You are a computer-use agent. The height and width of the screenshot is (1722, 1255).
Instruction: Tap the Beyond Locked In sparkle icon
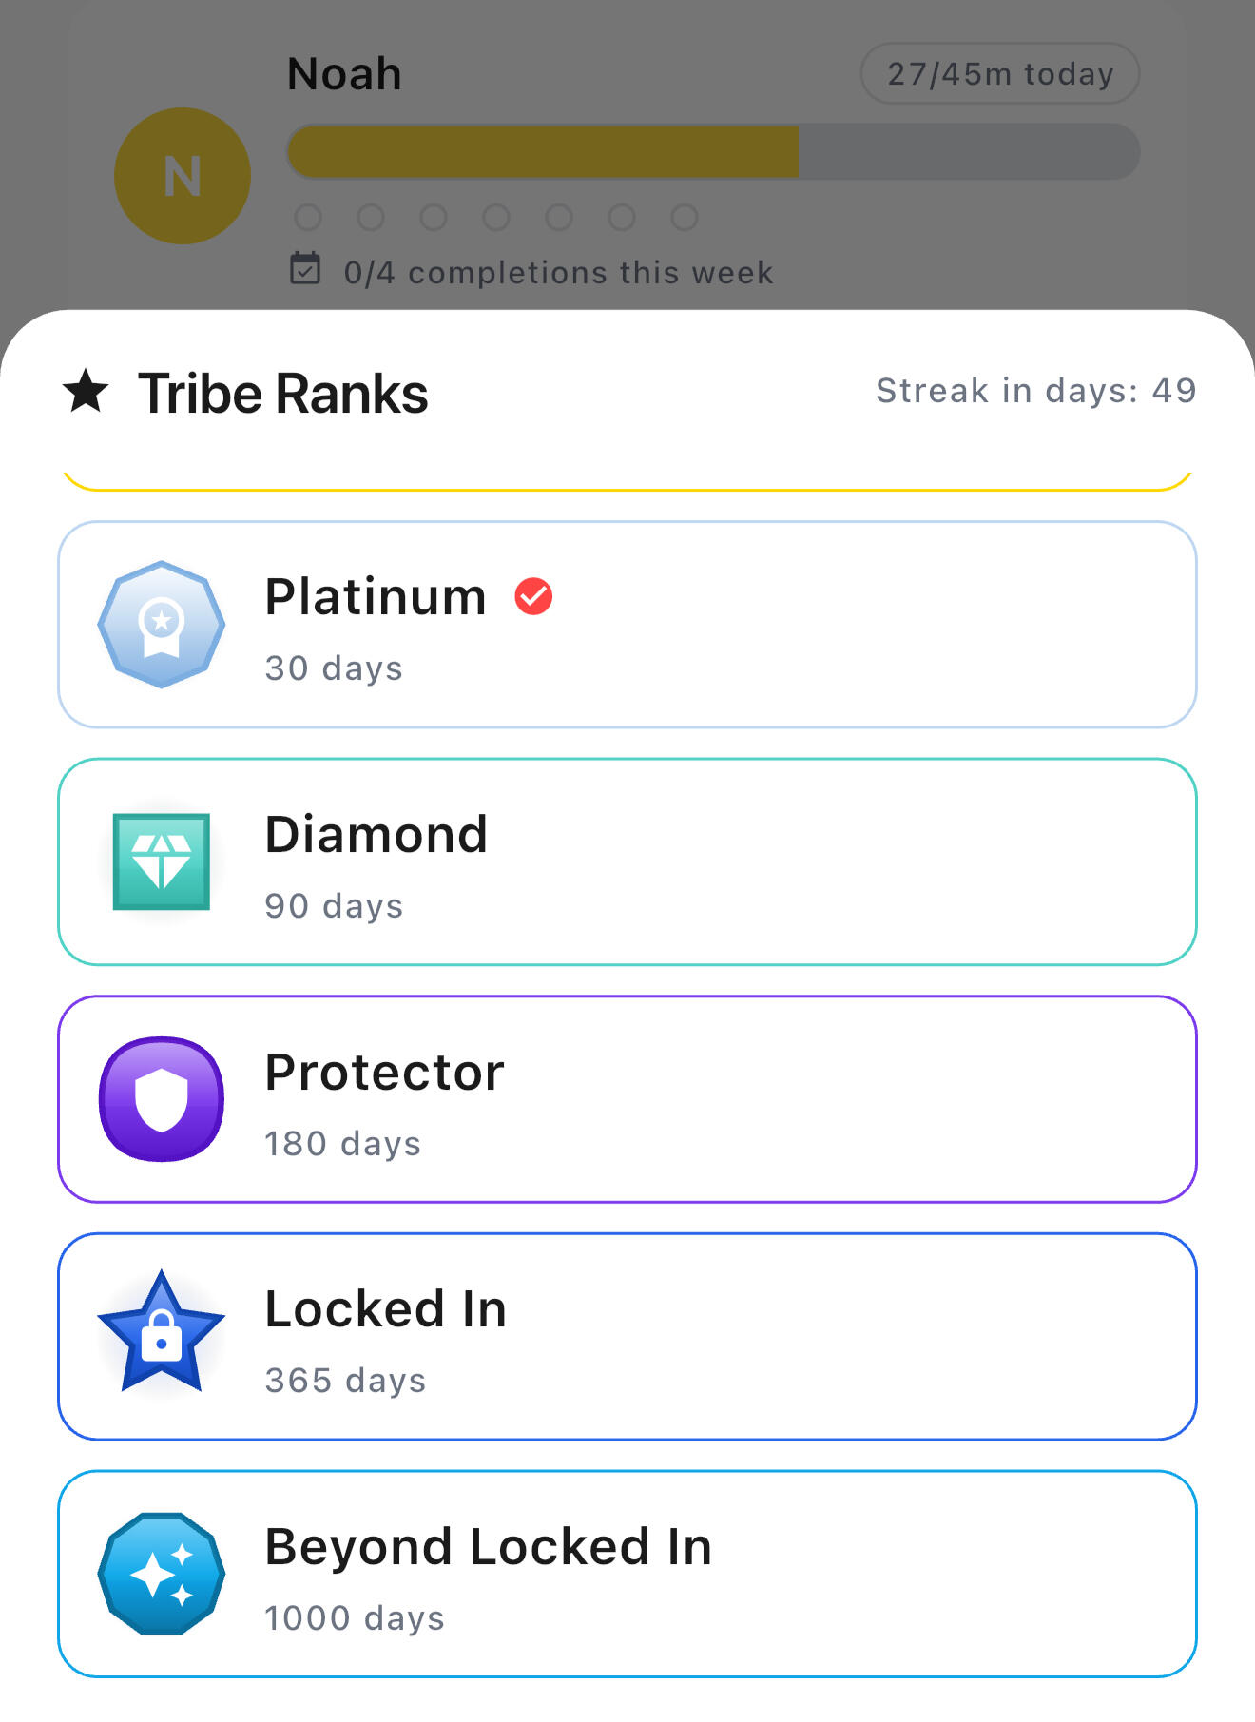[162, 1574]
